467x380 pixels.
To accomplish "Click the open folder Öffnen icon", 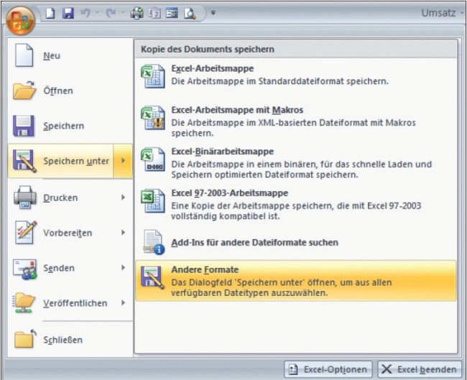I will tap(24, 90).
